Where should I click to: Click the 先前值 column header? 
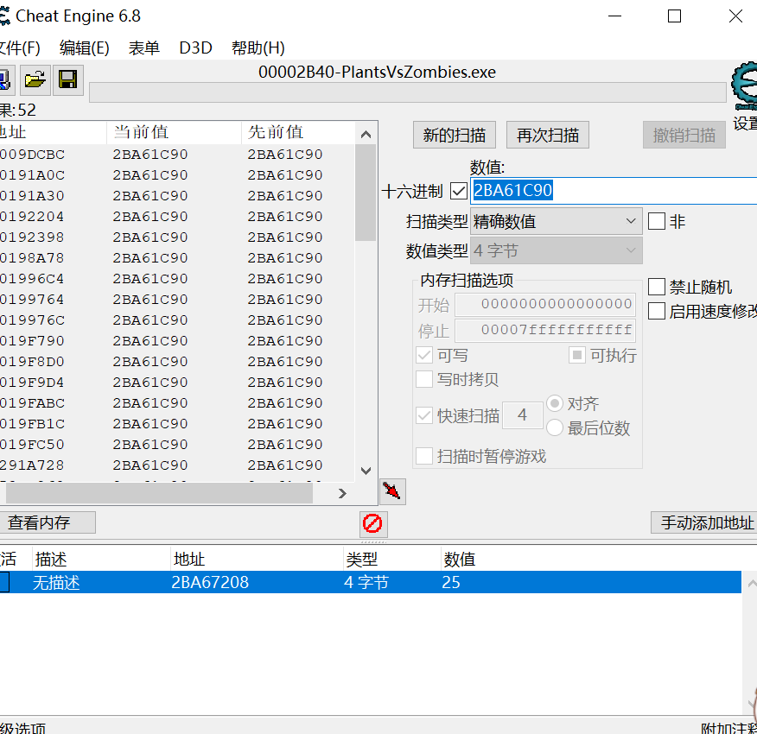(298, 132)
